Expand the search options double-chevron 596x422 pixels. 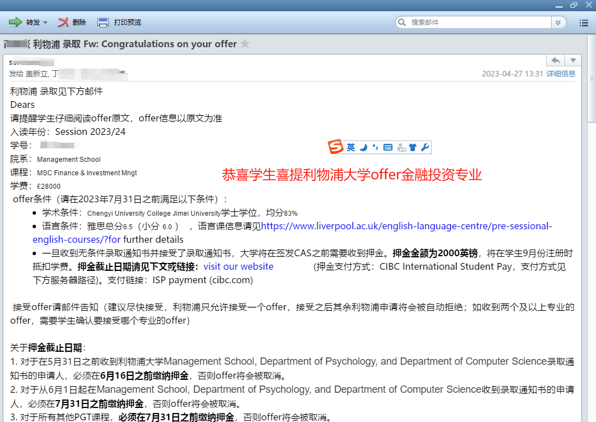(558, 22)
